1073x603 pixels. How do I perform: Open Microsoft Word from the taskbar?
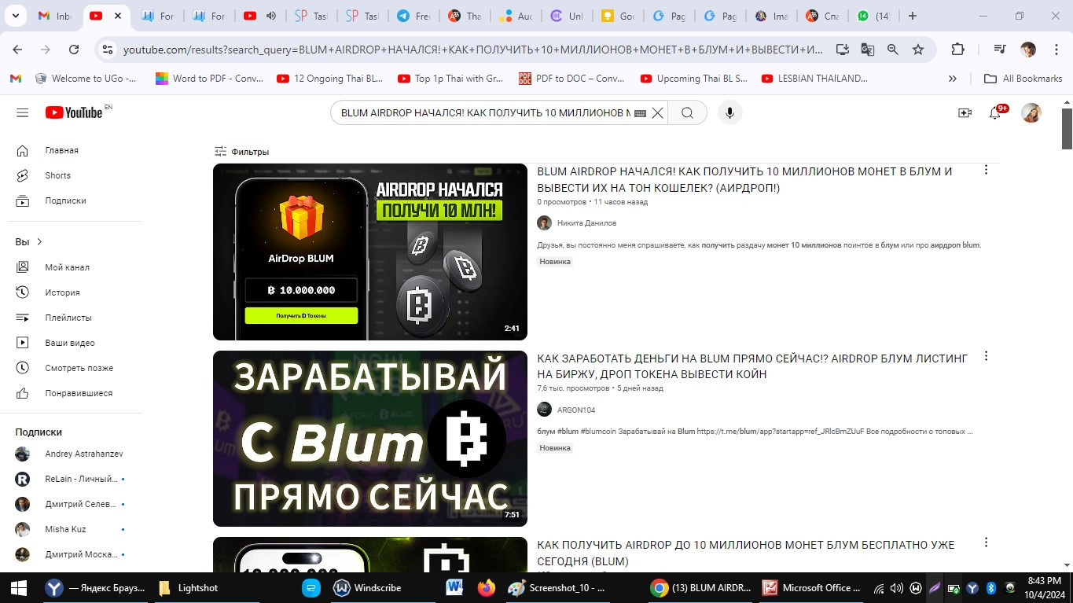click(x=454, y=587)
